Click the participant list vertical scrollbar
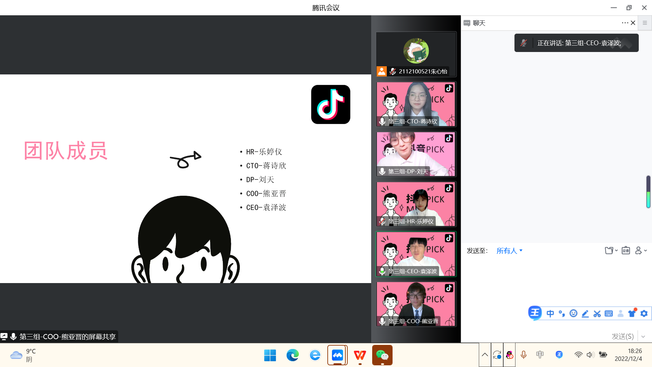The image size is (652, 367). [x=648, y=192]
